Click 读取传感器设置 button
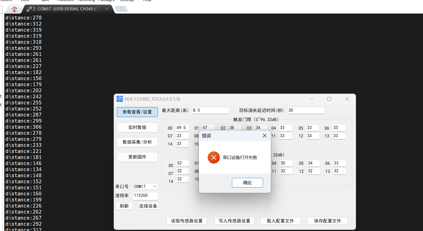 187,221
